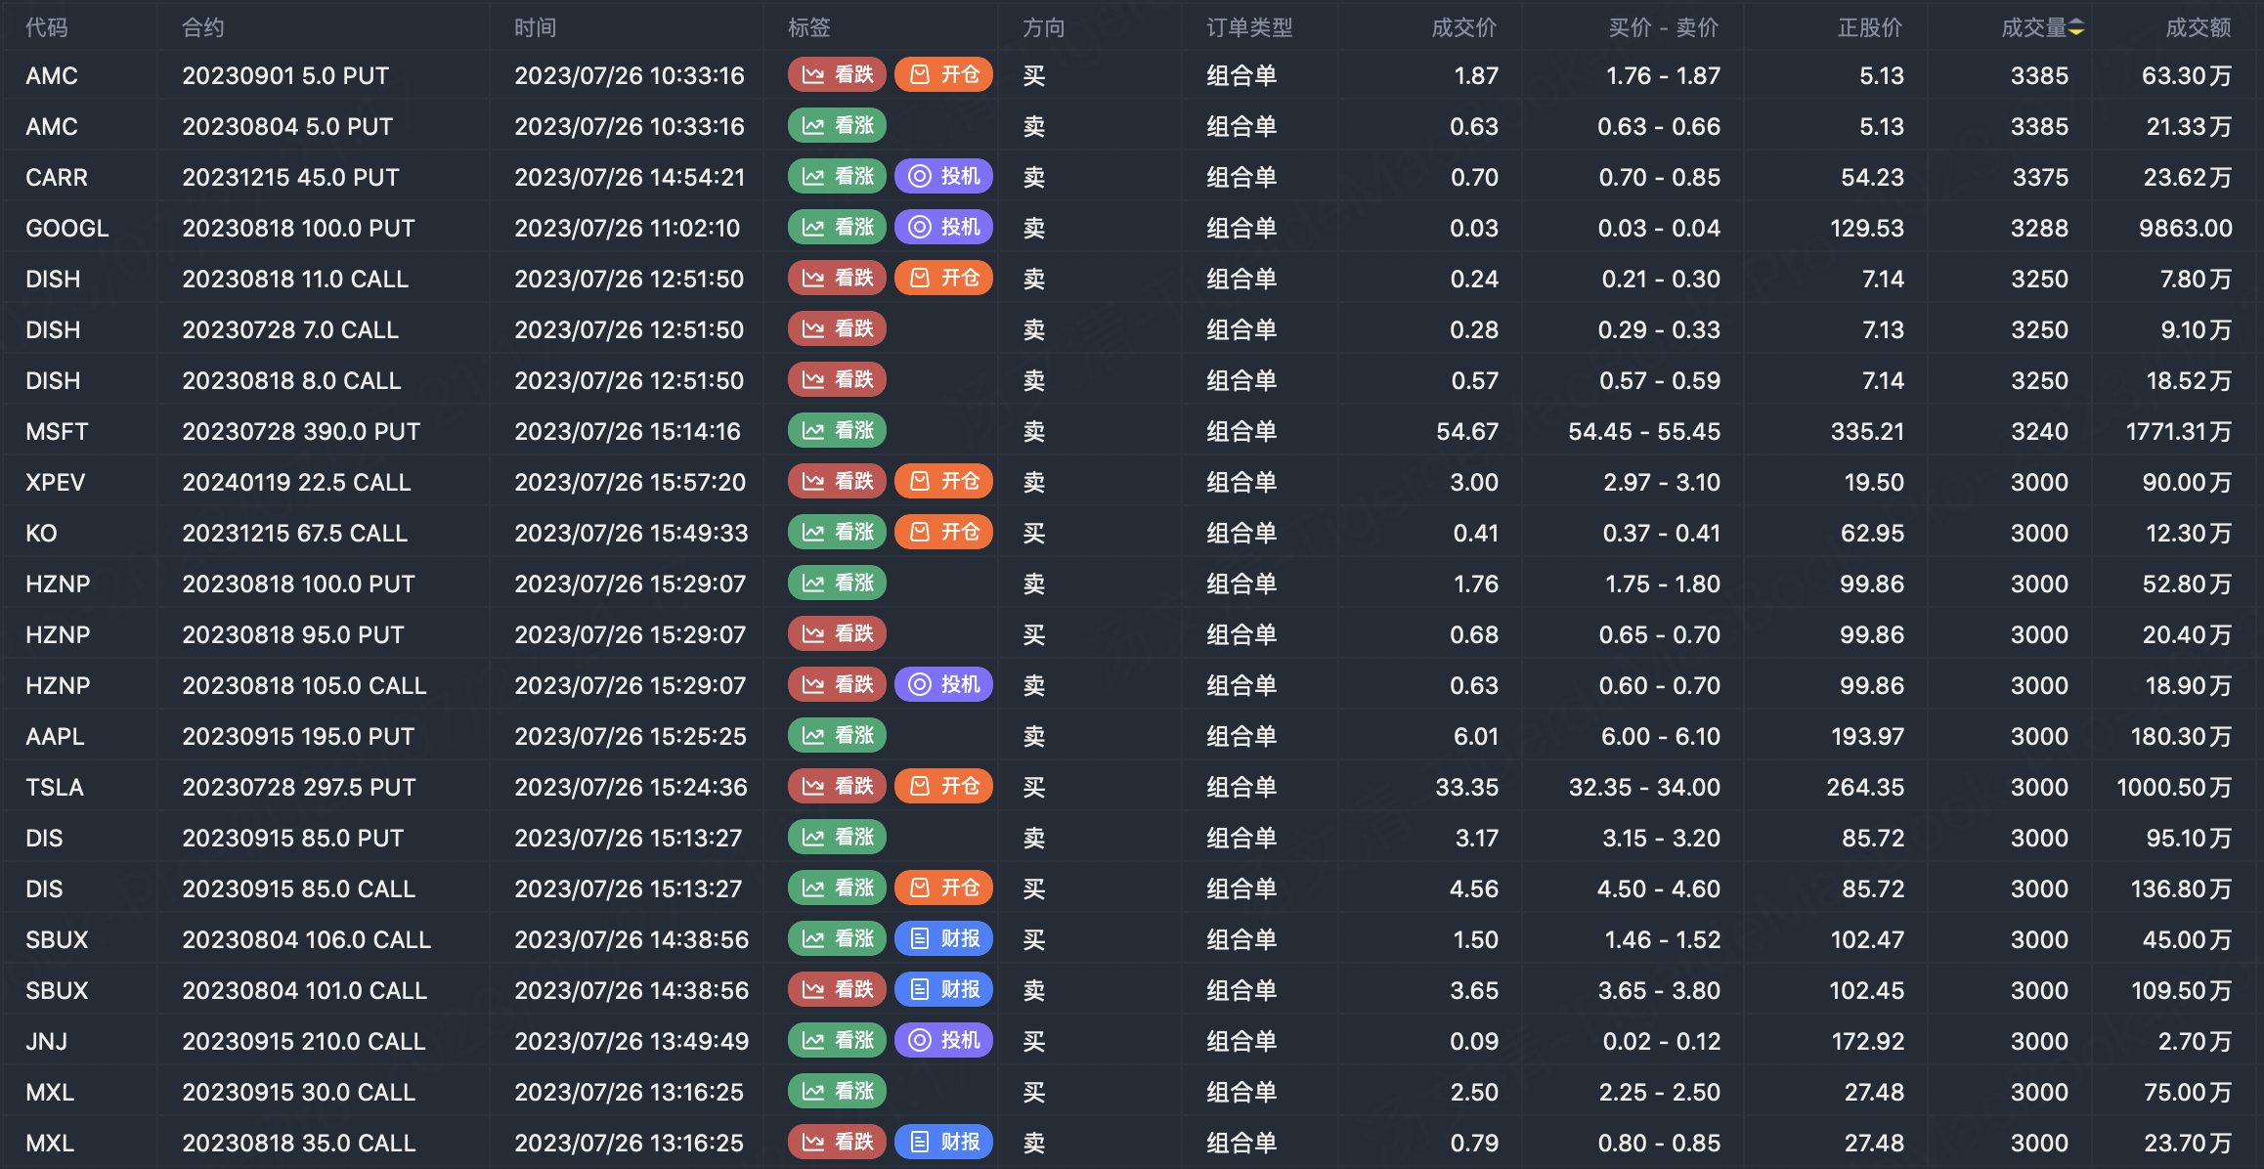Click the 投机 tag in the JNJ row

944,1041
